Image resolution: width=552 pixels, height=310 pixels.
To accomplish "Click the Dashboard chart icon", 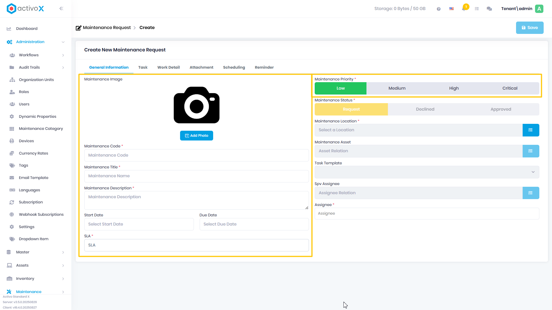I will 9,29.
